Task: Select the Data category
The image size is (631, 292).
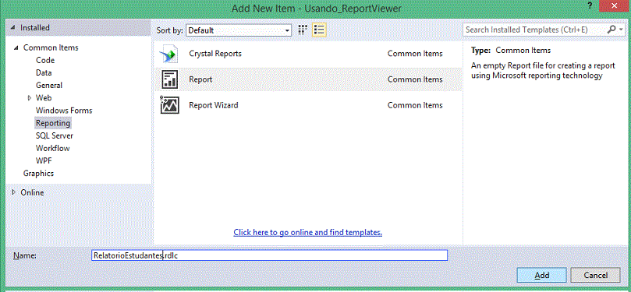Action: (x=44, y=72)
